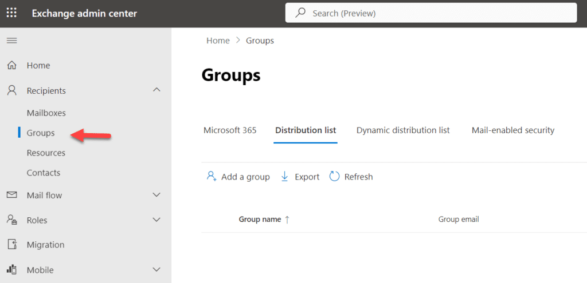
Task: Open the app launcher waffle icon
Action: click(x=11, y=13)
